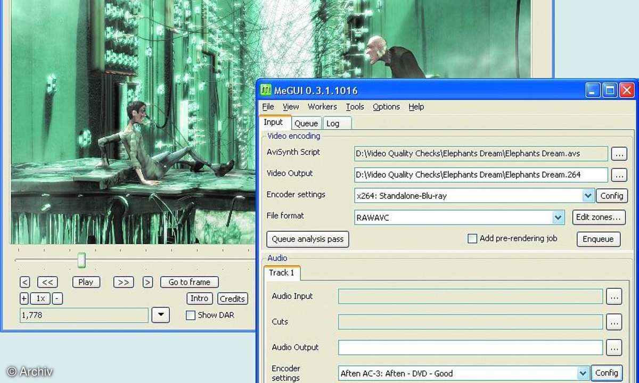The image size is (639, 383).
Task: Expand the video Encoder settings dropdown
Action: (x=588, y=196)
